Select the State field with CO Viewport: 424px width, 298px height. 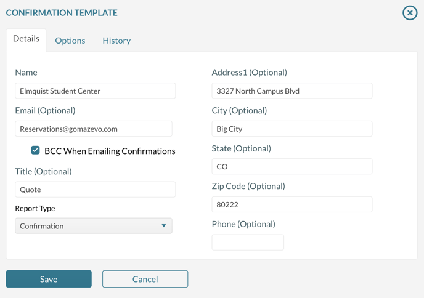pyautogui.click(x=291, y=166)
